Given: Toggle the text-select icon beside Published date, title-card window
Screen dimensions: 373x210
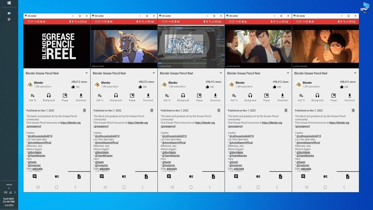Looking at the screenshot, I should pos(85,110).
